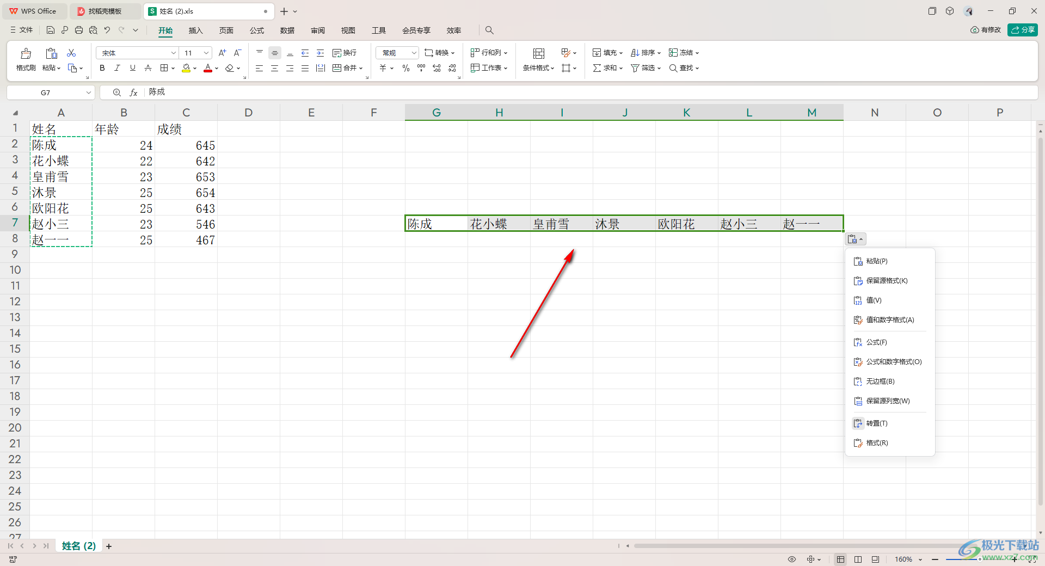Image resolution: width=1045 pixels, height=566 pixels.
Task: Click the 冻结 freeze panes button
Action: (684, 53)
